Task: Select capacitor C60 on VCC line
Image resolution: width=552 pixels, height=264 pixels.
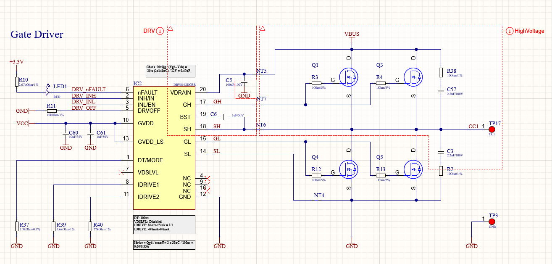Action: coord(66,133)
